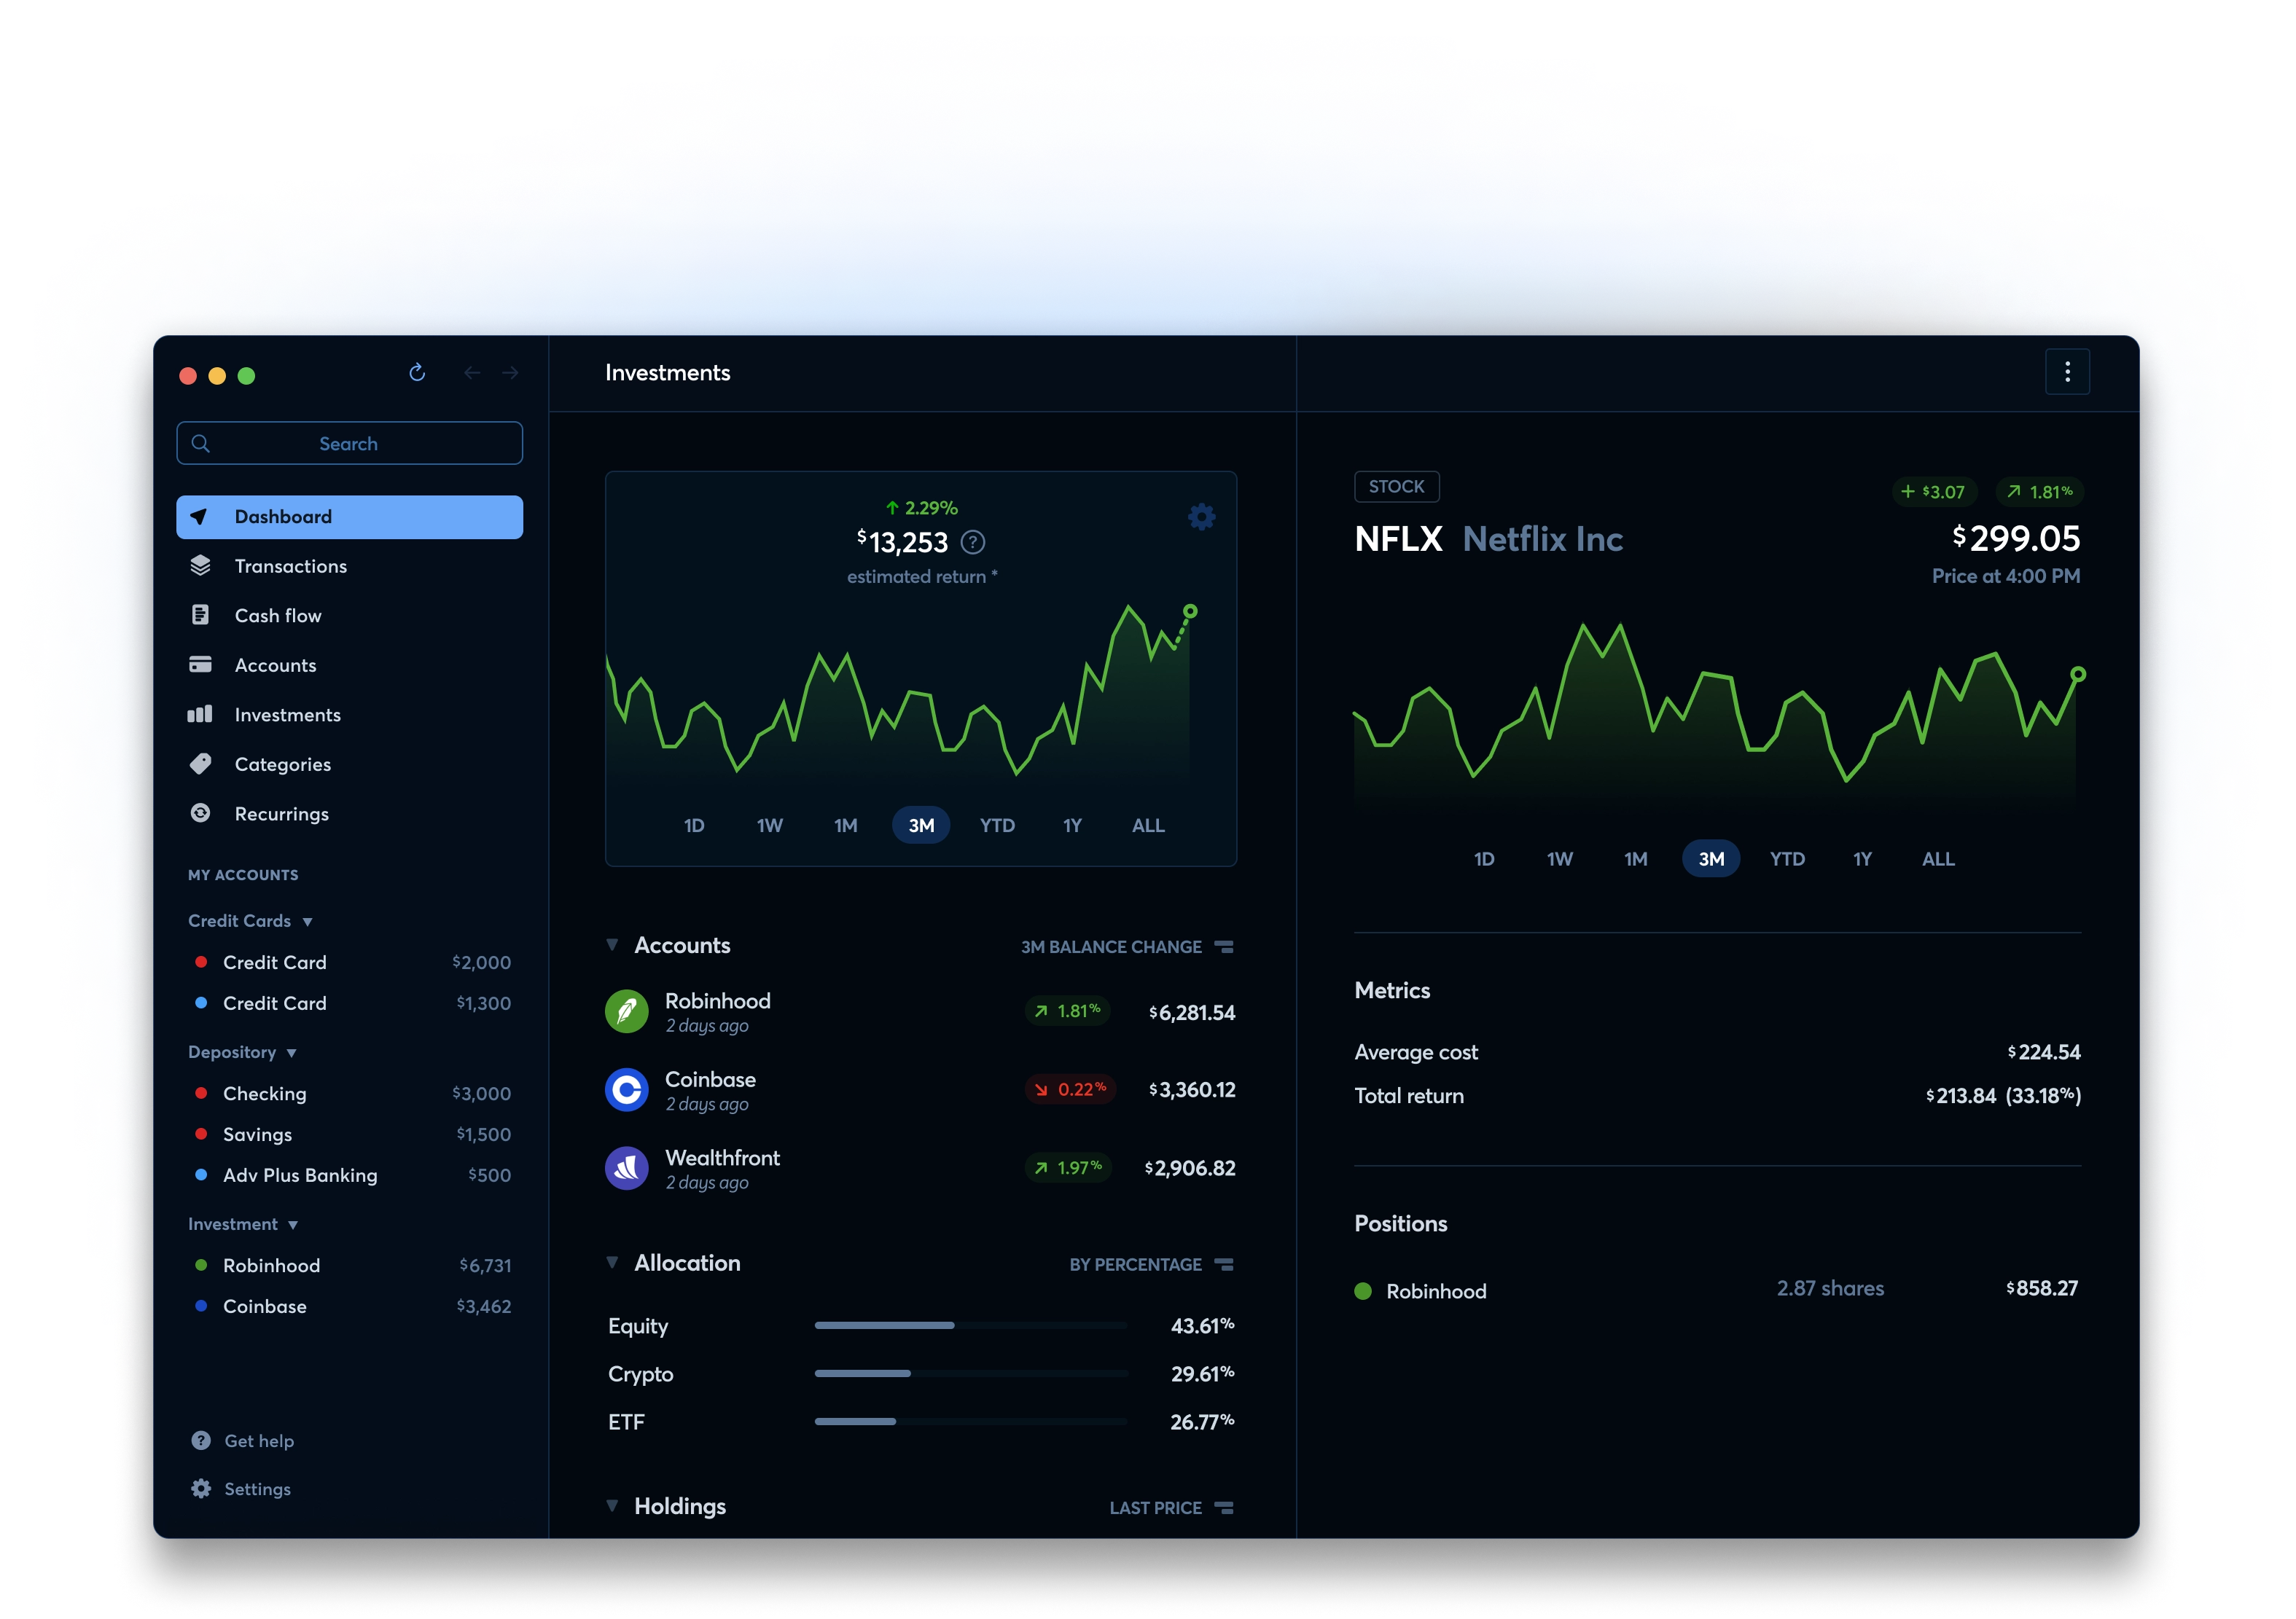Image resolution: width=2296 pixels, height=1619 pixels.
Task: Select the Checking account in sidebar
Action: pos(352,1094)
